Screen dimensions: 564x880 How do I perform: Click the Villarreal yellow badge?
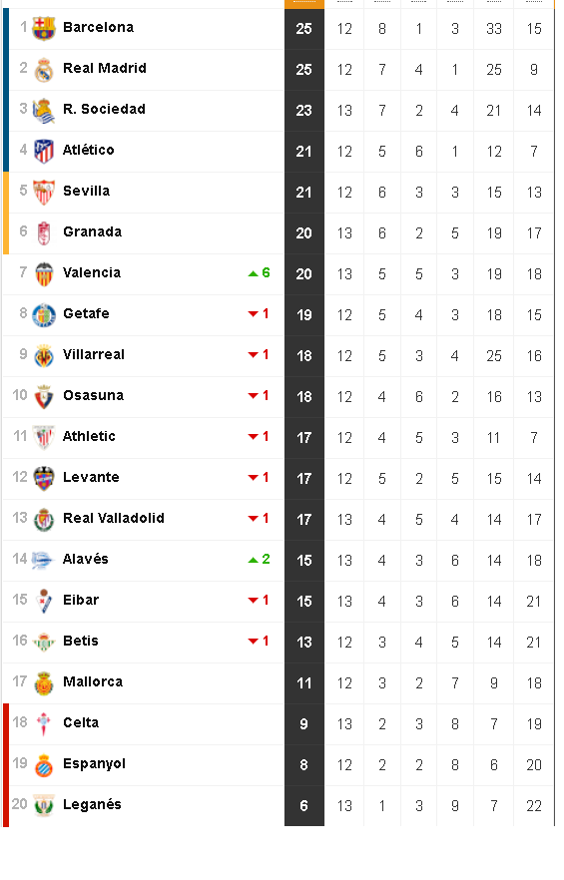[x=44, y=356]
